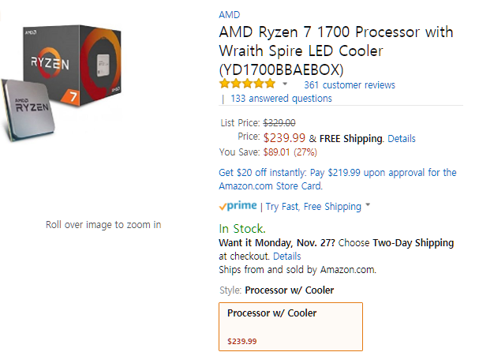
Task: Open Details link beside FREE Shipping
Action: coord(402,138)
